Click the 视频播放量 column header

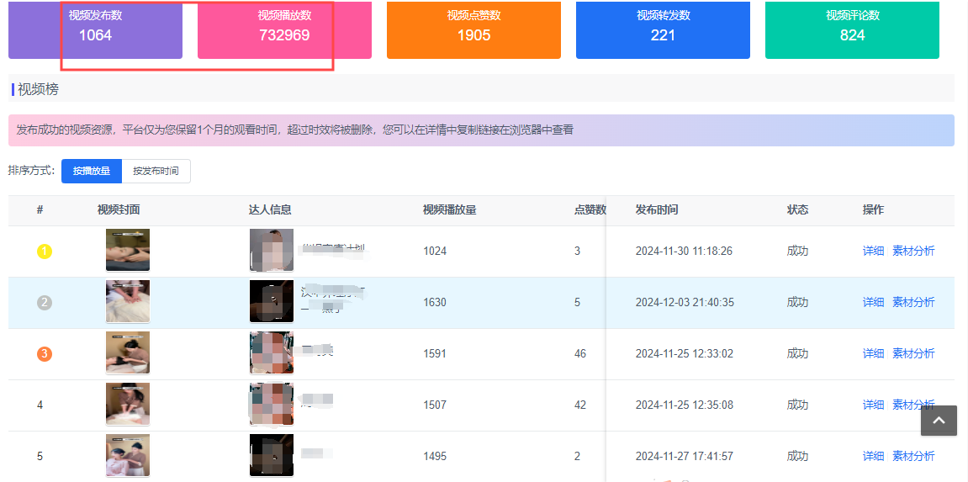pos(449,209)
